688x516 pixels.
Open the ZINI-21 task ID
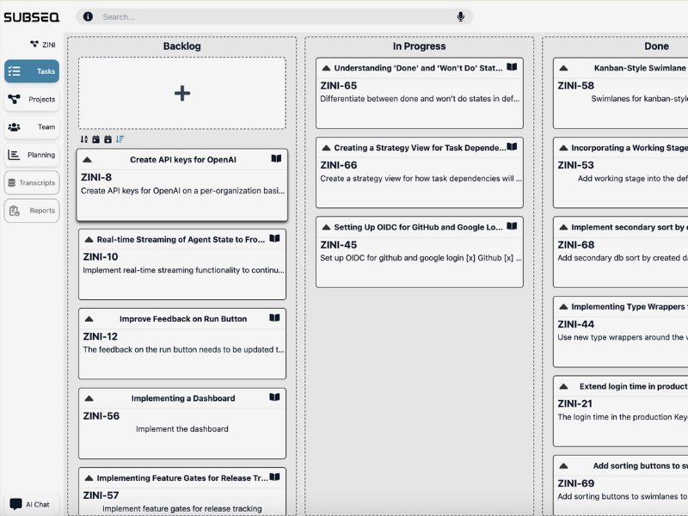[x=575, y=403]
